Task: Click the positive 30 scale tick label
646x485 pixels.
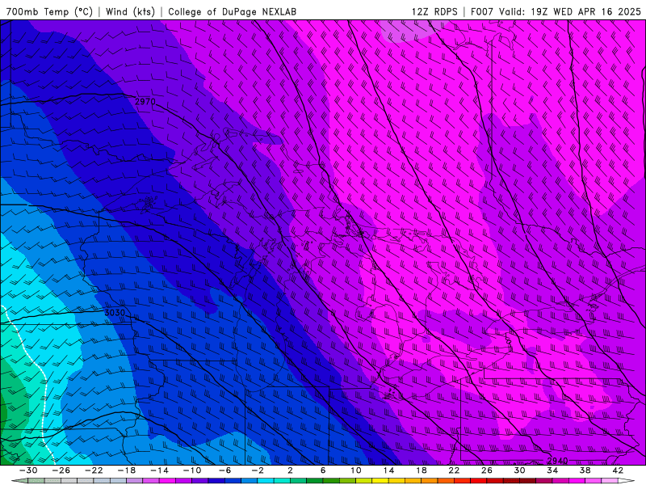Action: [x=519, y=470]
